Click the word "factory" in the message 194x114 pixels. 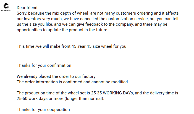(89, 76)
